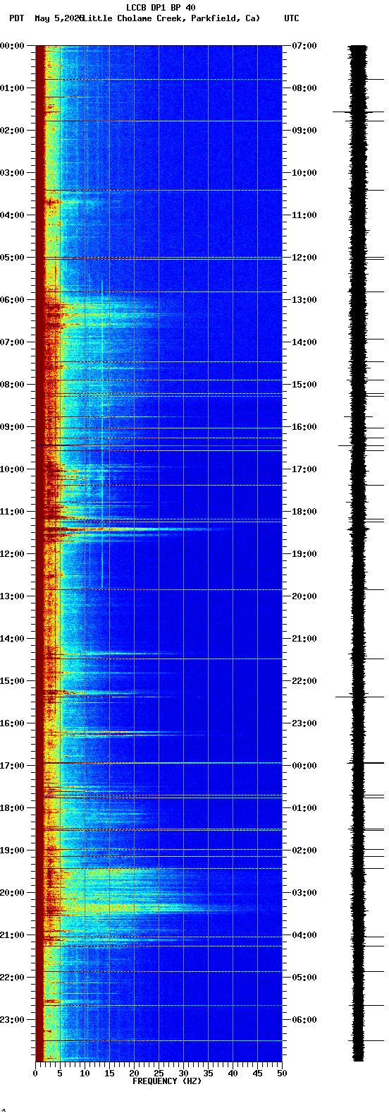Click the '30' frequency axis tick label
Screen dimensions: 389x1118
tap(183, 1074)
